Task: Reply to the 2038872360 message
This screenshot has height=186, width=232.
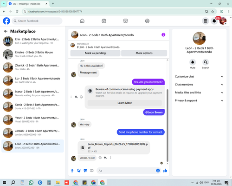Action: pos(105,158)
